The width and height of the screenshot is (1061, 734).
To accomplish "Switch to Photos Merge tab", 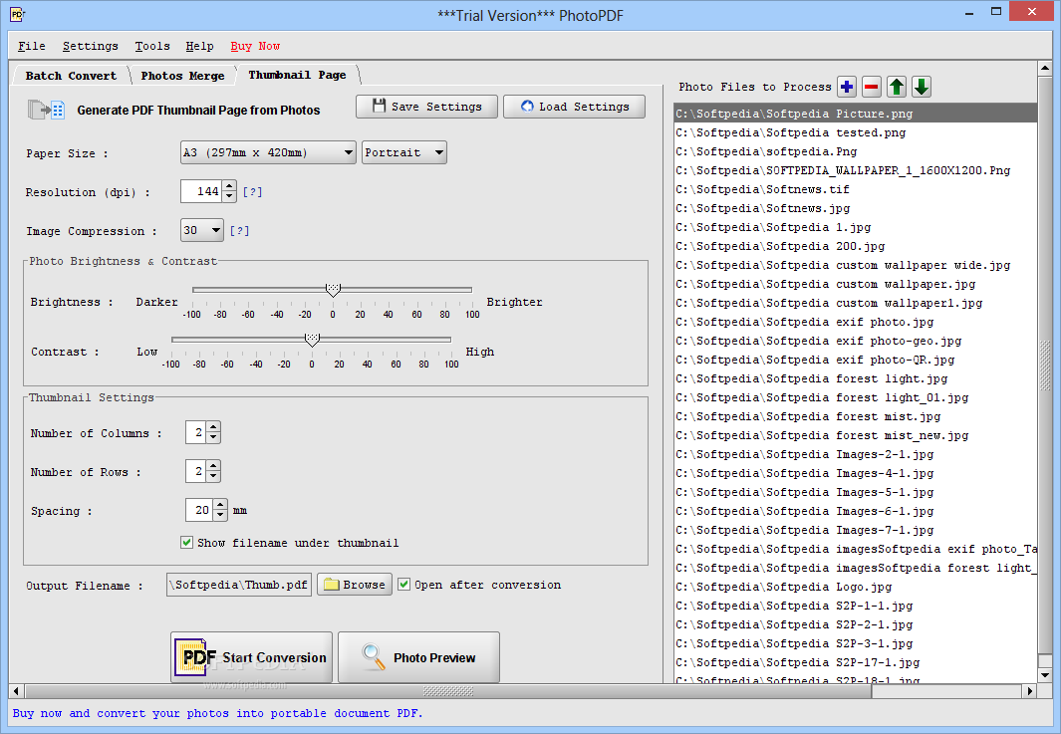I will tap(182, 76).
